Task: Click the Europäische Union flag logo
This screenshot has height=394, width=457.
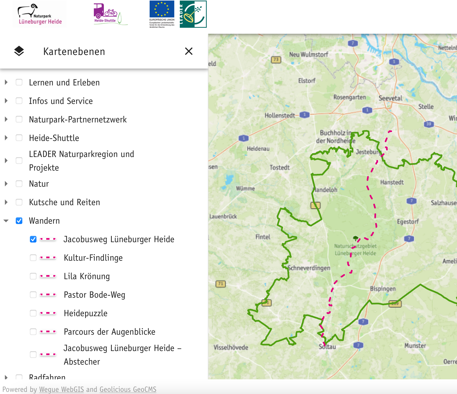Action: (162, 14)
